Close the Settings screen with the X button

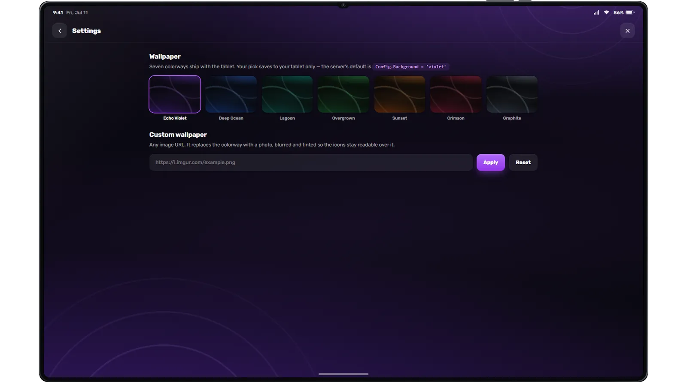627,31
